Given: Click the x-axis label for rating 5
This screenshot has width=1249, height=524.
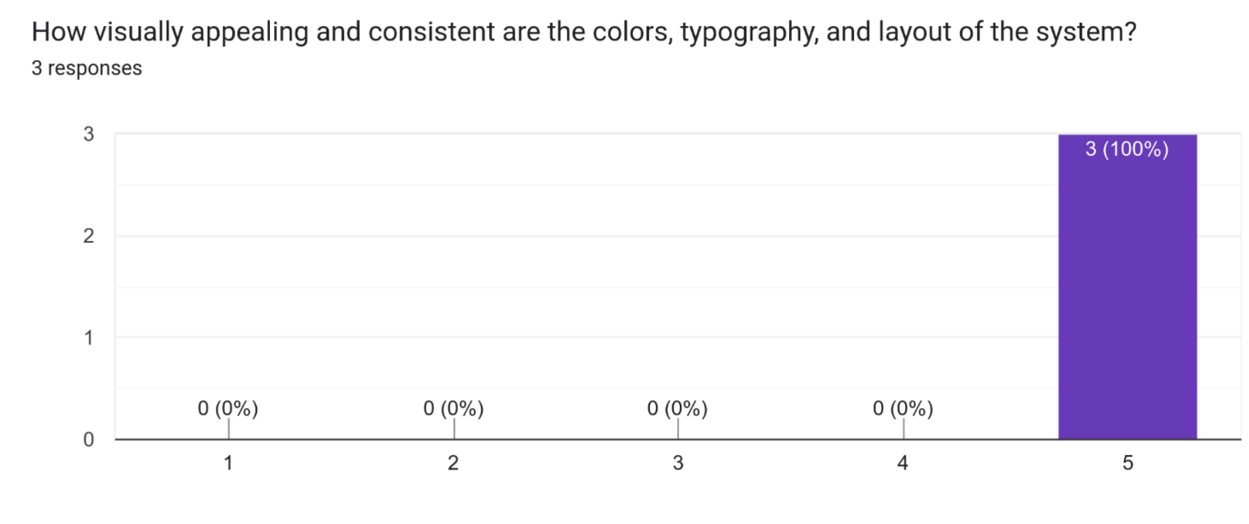Looking at the screenshot, I should coord(1127,463).
